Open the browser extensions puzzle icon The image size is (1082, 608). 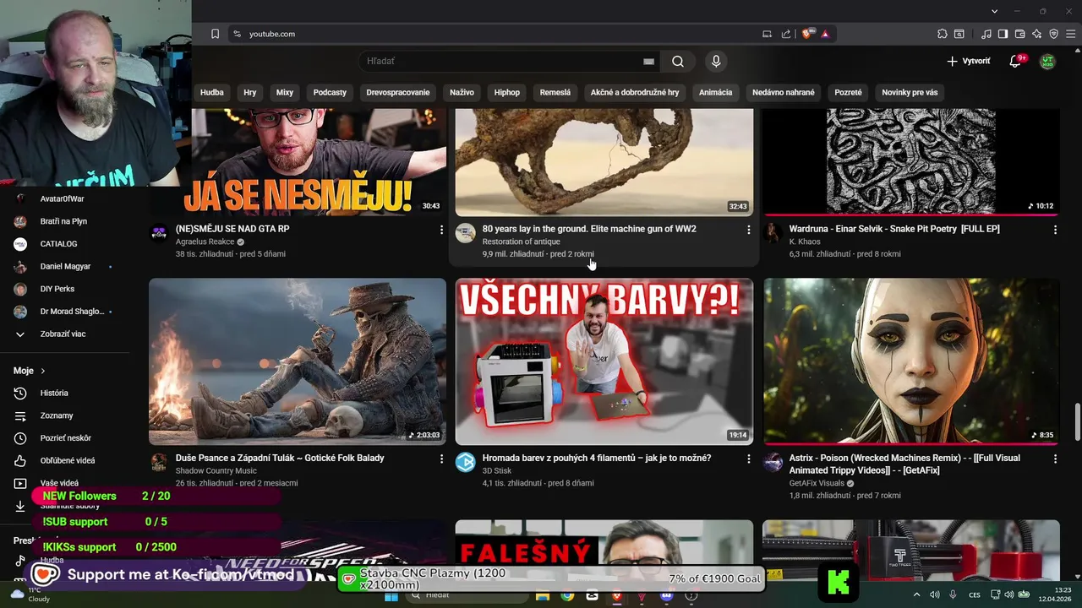pos(943,34)
